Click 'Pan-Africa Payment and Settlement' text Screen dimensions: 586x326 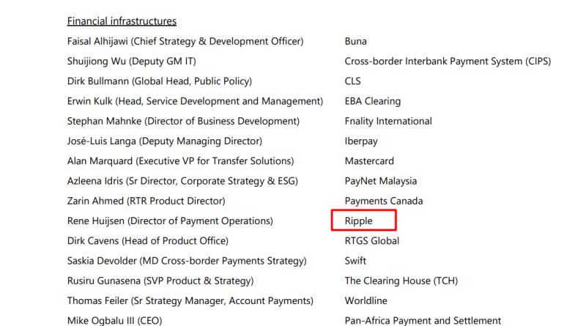point(423,321)
